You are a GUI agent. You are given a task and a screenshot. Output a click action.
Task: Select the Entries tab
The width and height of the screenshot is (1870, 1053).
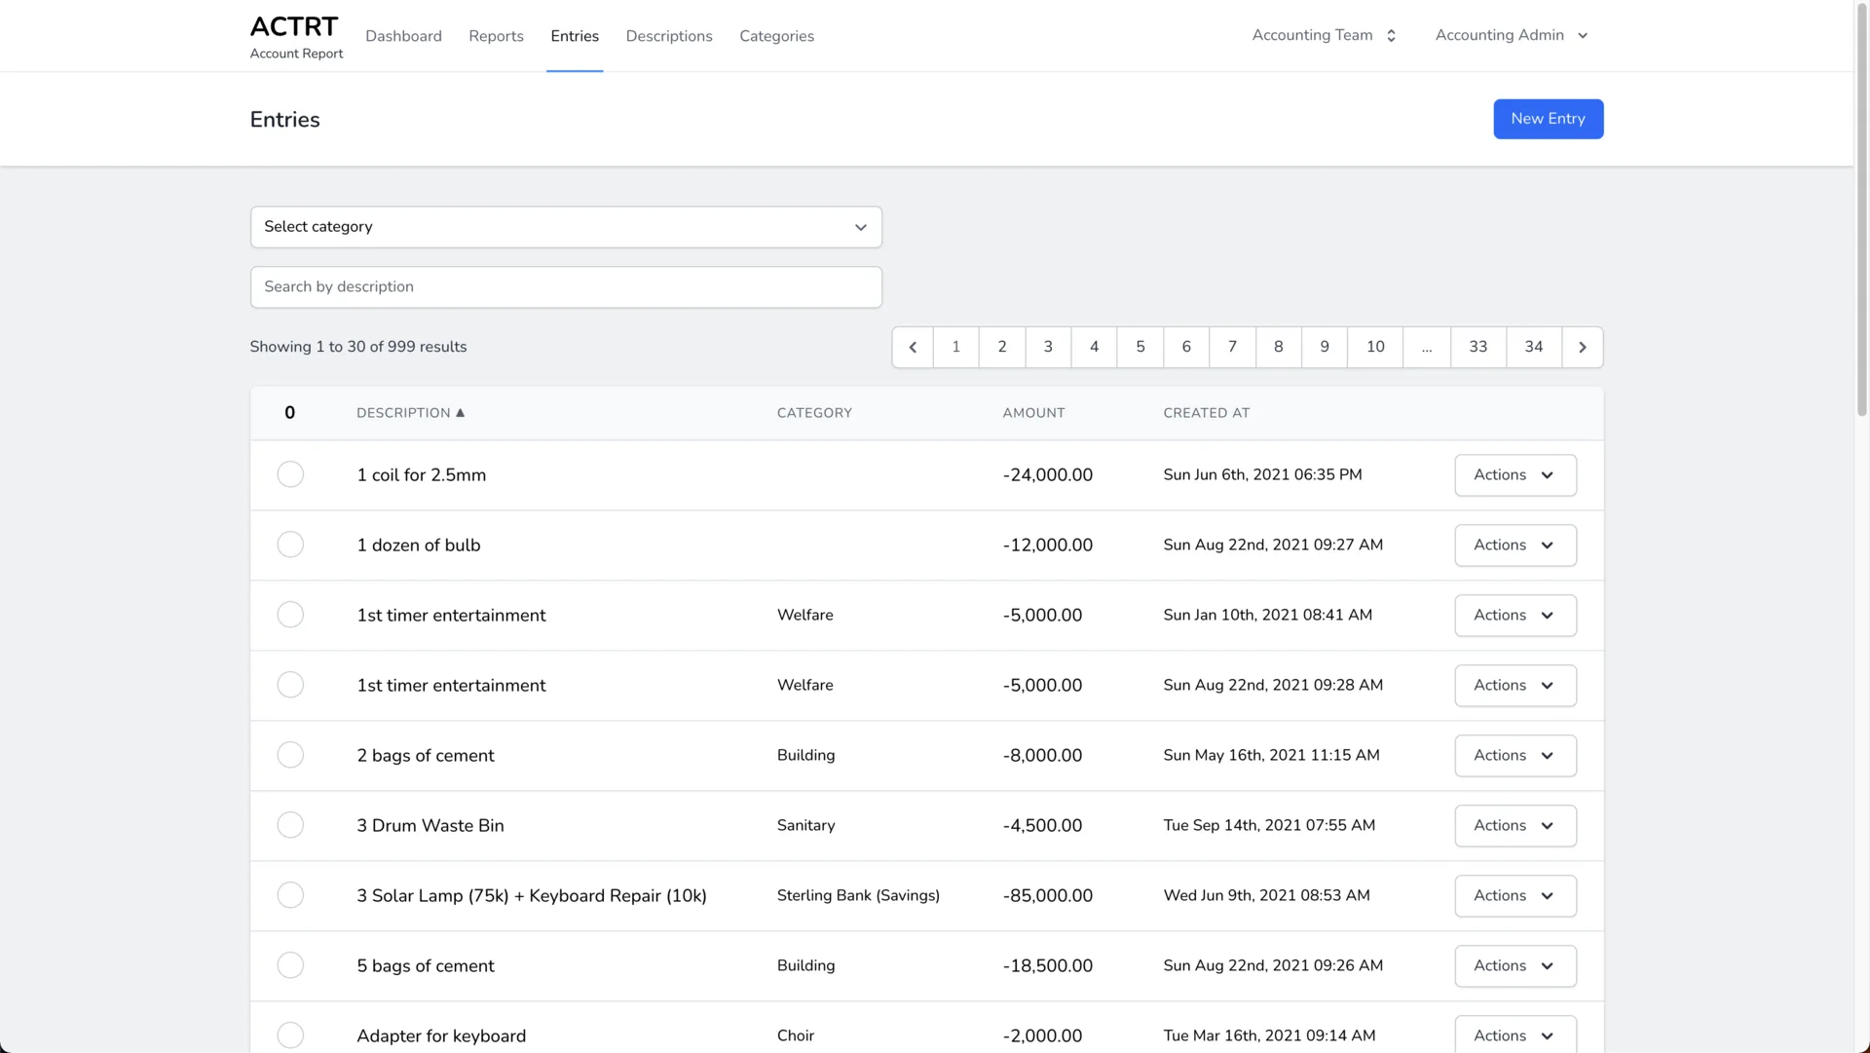(x=575, y=36)
